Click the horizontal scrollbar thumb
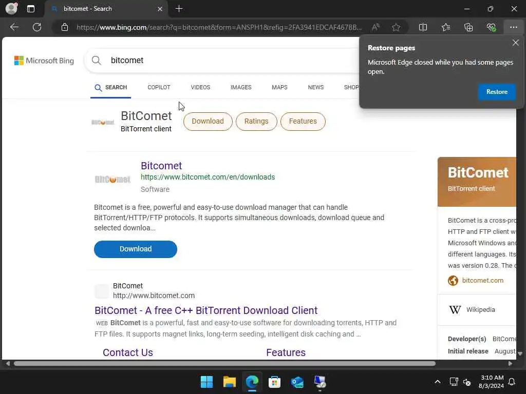526x394 pixels. [224, 364]
